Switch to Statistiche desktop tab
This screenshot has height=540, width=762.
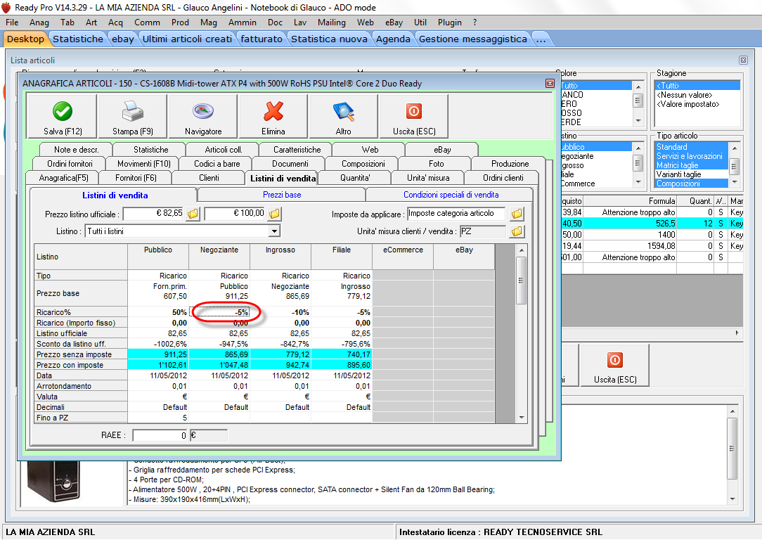pyautogui.click(x=78, y=39)
